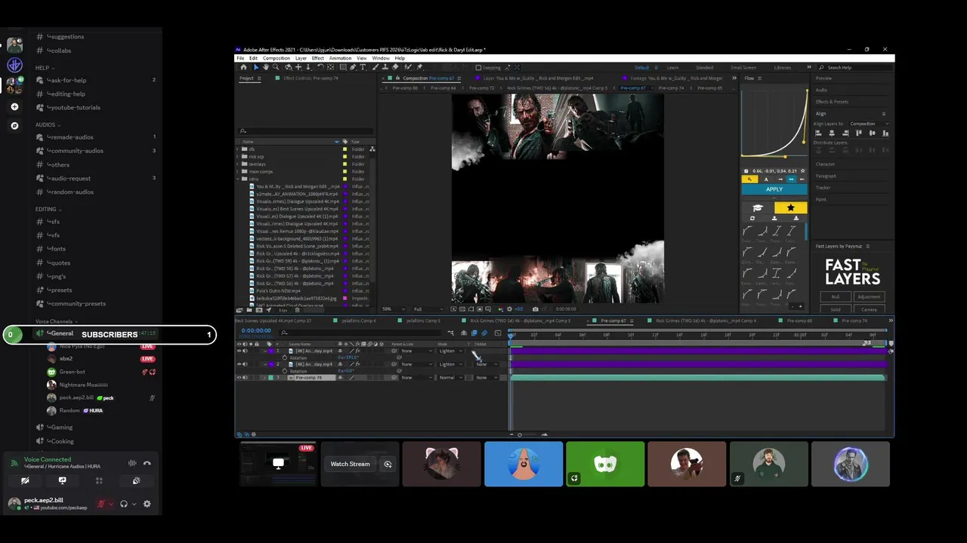This screenshot has height=543, width=967.
Task: Switch to pylafilms Comp 4 timeline tab
Action: point(359,321)
